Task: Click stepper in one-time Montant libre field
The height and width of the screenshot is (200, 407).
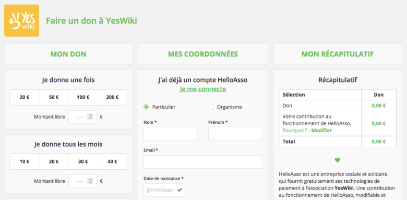Action: (90, 117)
